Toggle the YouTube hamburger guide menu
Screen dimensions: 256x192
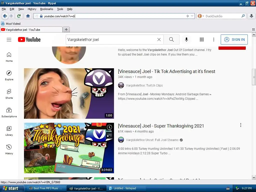pyautogui.click(x=9, y=39)
